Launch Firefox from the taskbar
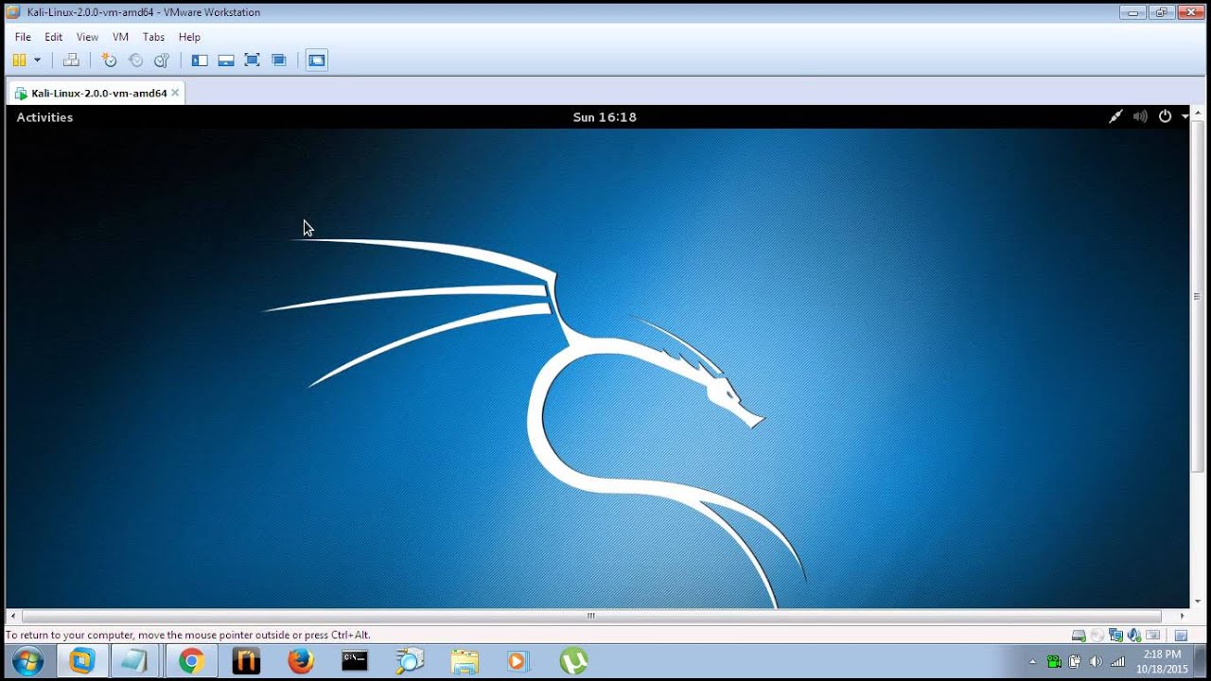 (x=301, y=660)
